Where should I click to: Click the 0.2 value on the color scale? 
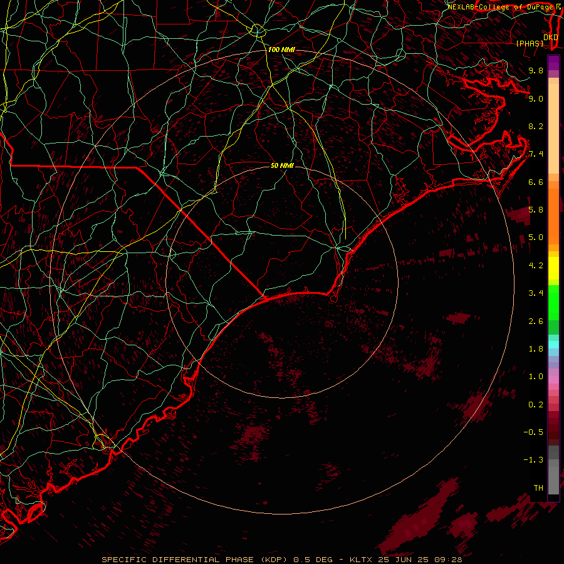tap(536, 405)
